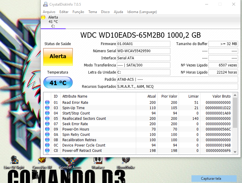Viewport: 242px width, 183px height.
Task: Click the CrystalDiskInfo title bar icon
Action: [x=45, y=4]
